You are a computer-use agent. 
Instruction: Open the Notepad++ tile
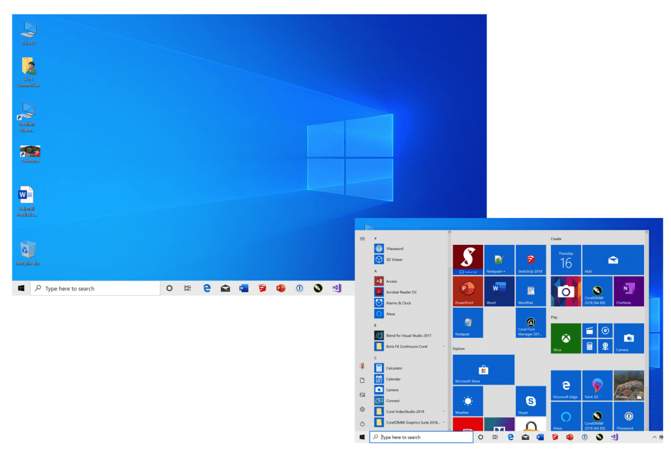pos(499,259)
